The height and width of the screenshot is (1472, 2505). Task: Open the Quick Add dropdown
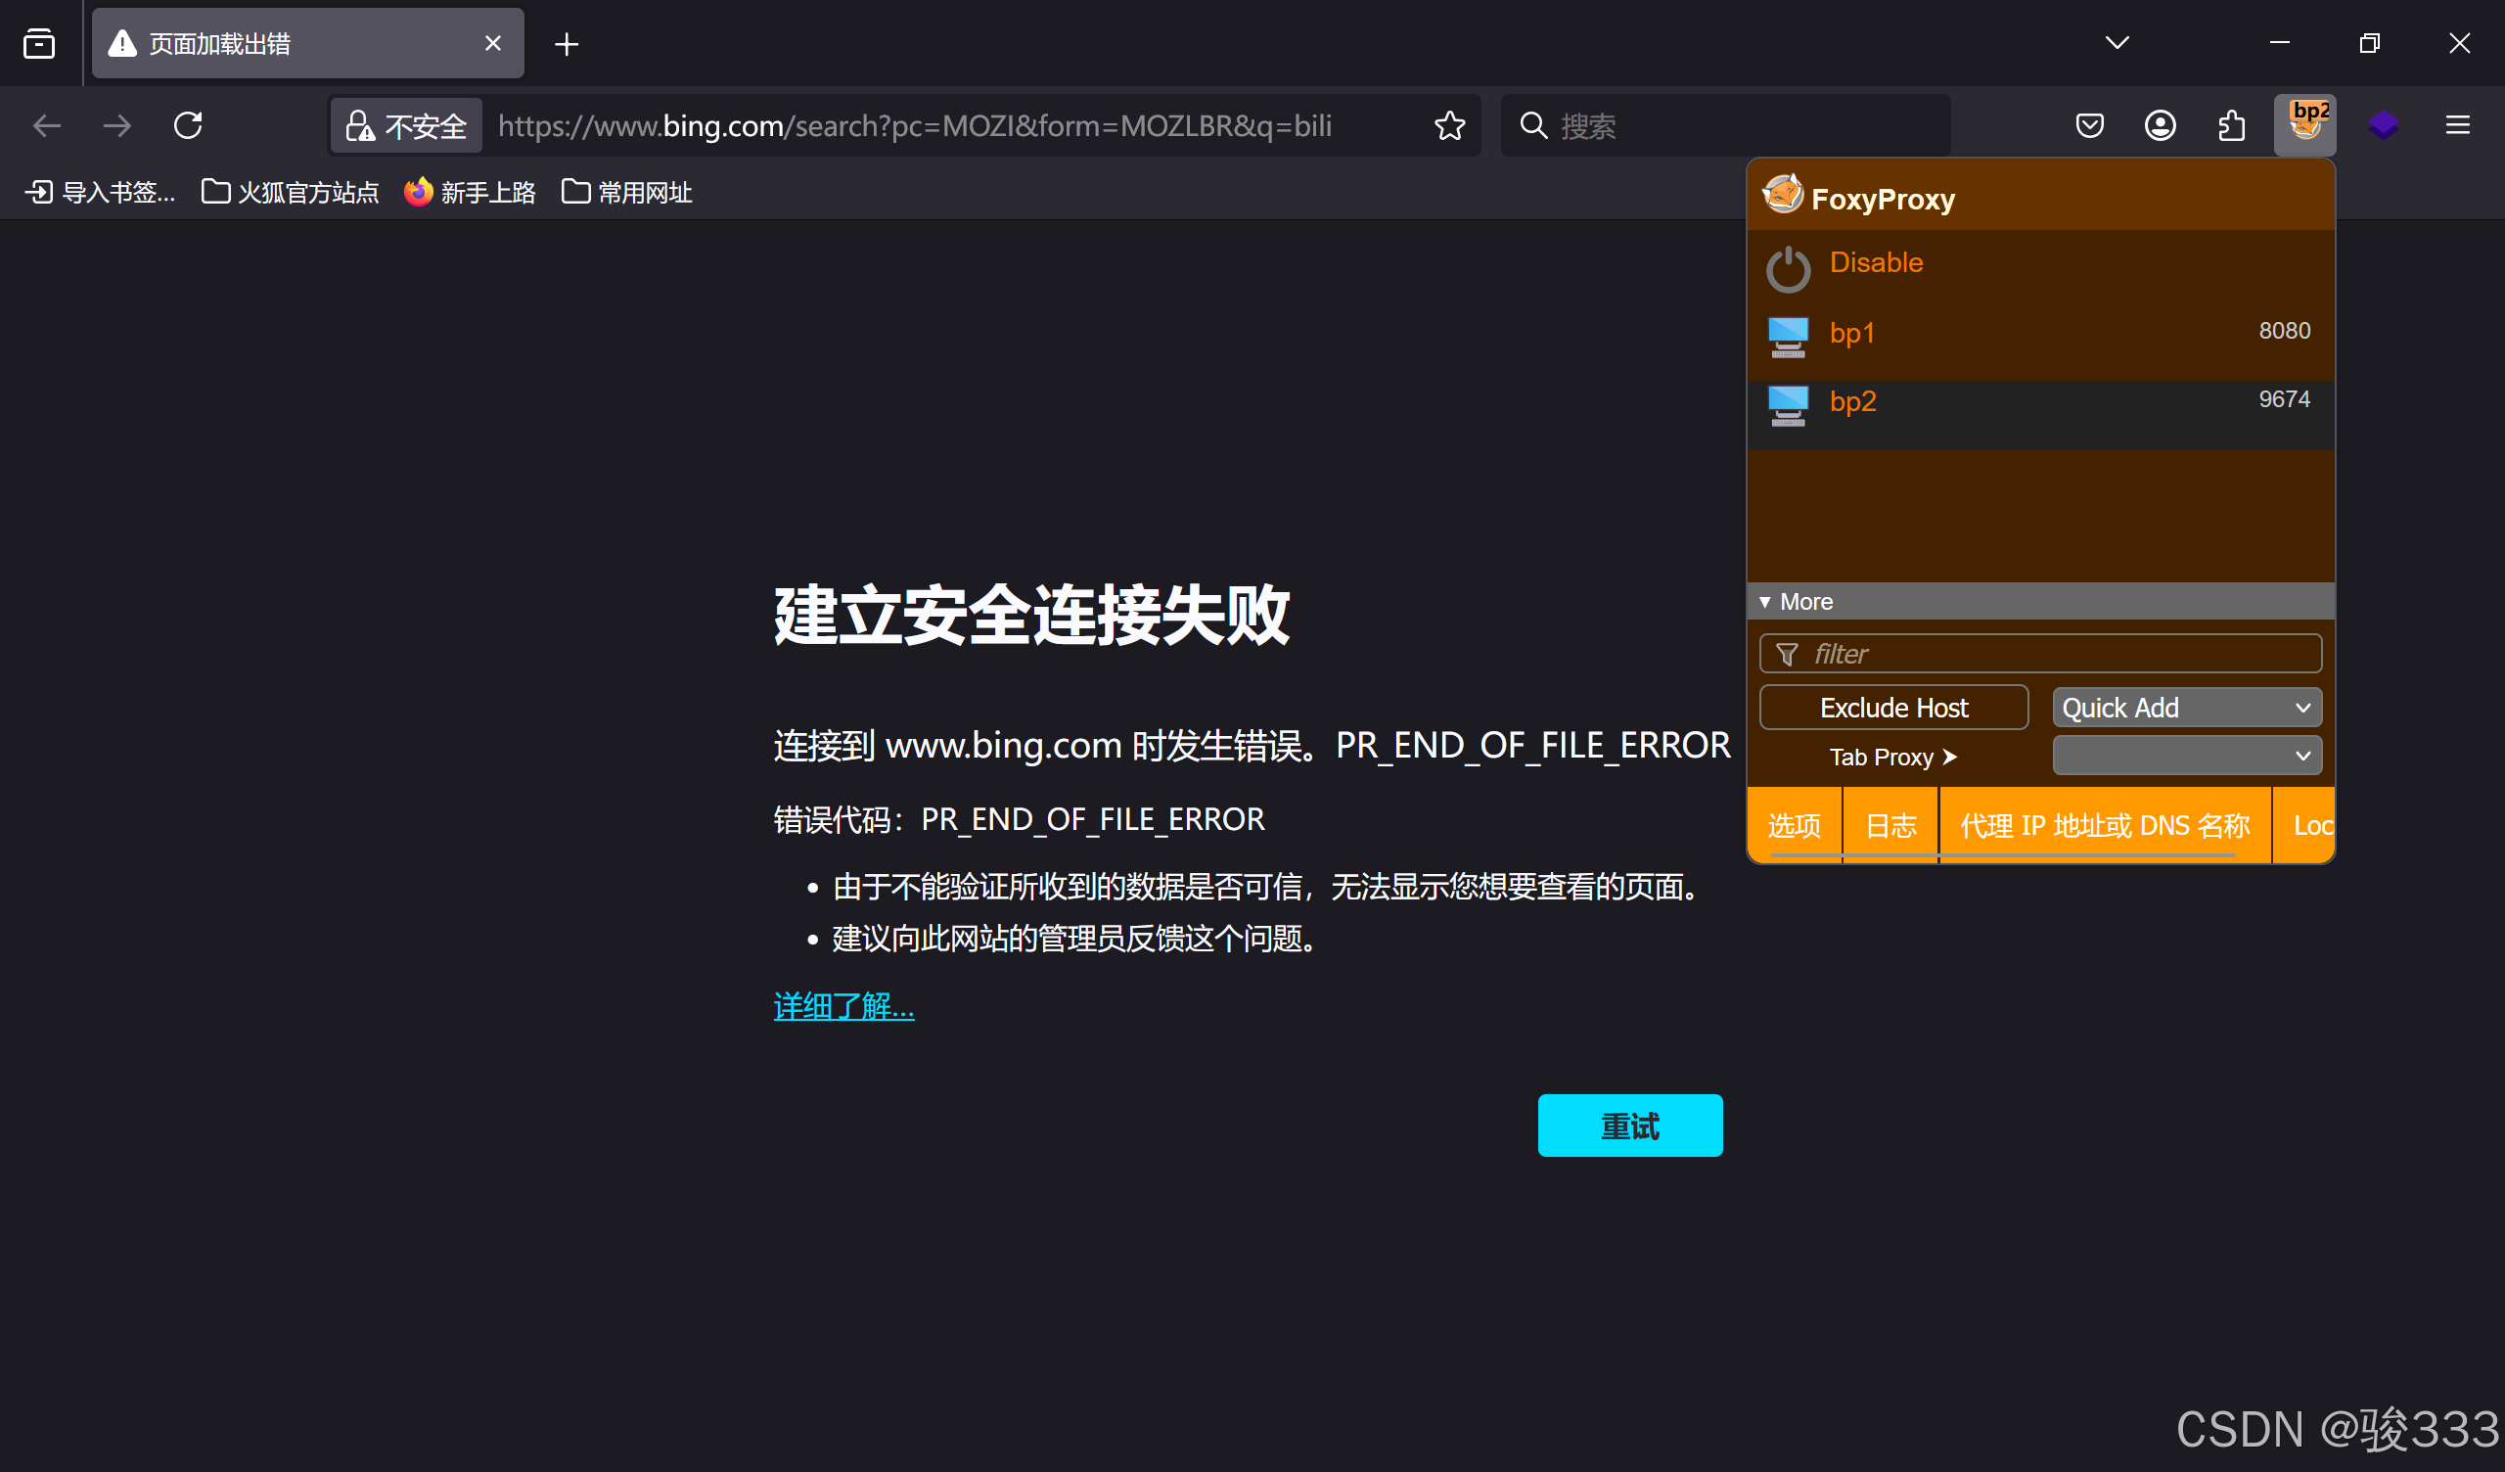[x=2186, y=709]
